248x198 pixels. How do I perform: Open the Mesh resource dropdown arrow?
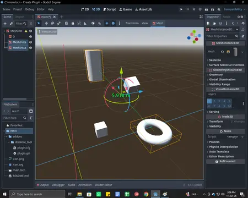click(242, 52)
